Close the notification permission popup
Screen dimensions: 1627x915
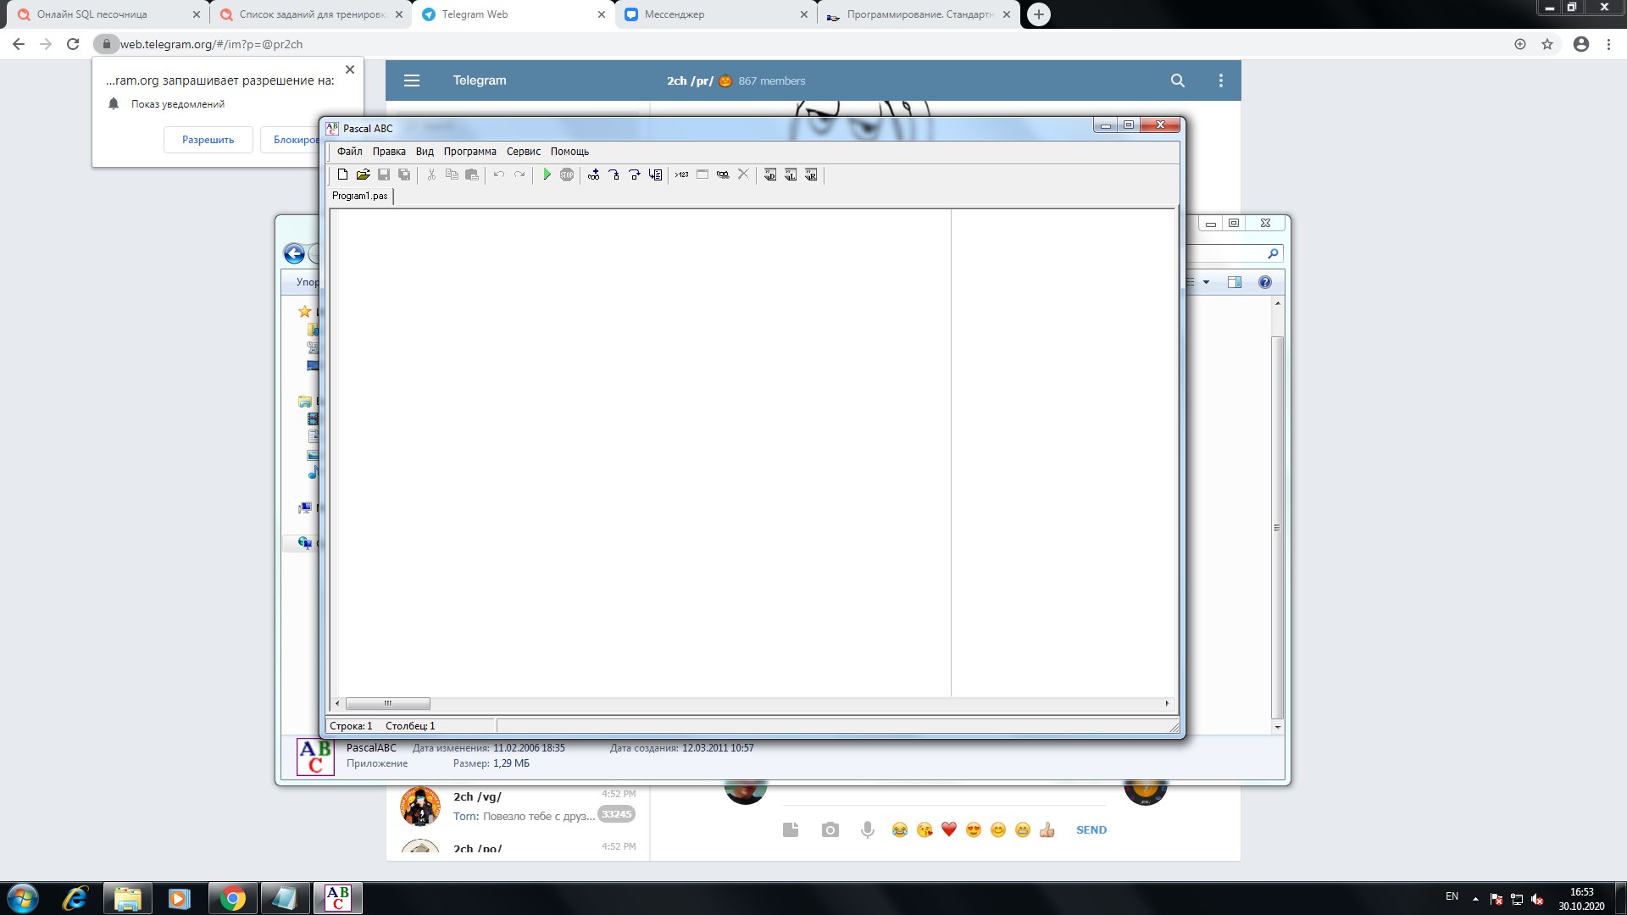click(350, 69)
